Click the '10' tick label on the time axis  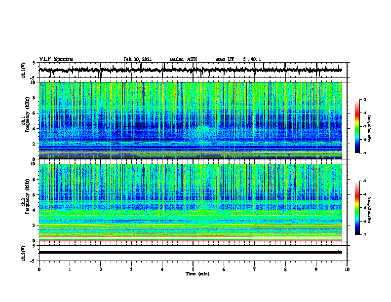click(347, 269)
